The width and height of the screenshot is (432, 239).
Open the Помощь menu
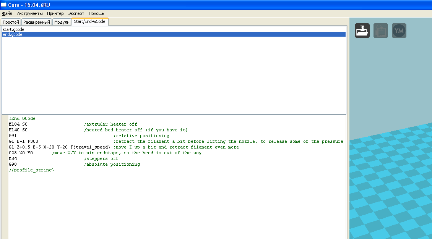tap(96, 13)
